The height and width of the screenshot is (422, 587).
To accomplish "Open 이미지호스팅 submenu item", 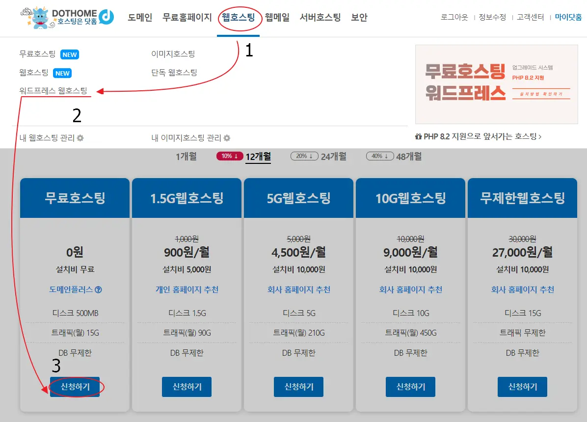I will (x=173, y=54).
